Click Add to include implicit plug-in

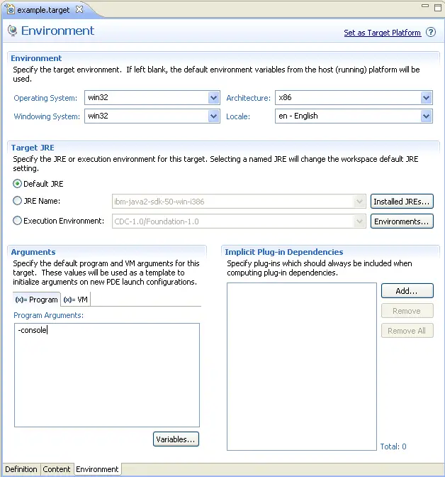pyautogui.click(x=407, y=291)
